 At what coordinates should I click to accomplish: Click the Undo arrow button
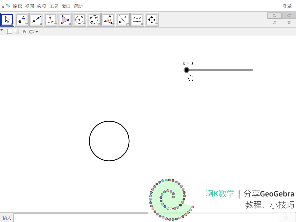point(274,16)
